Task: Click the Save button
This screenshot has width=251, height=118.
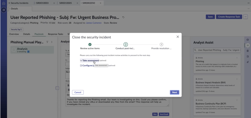Action: 210,17
